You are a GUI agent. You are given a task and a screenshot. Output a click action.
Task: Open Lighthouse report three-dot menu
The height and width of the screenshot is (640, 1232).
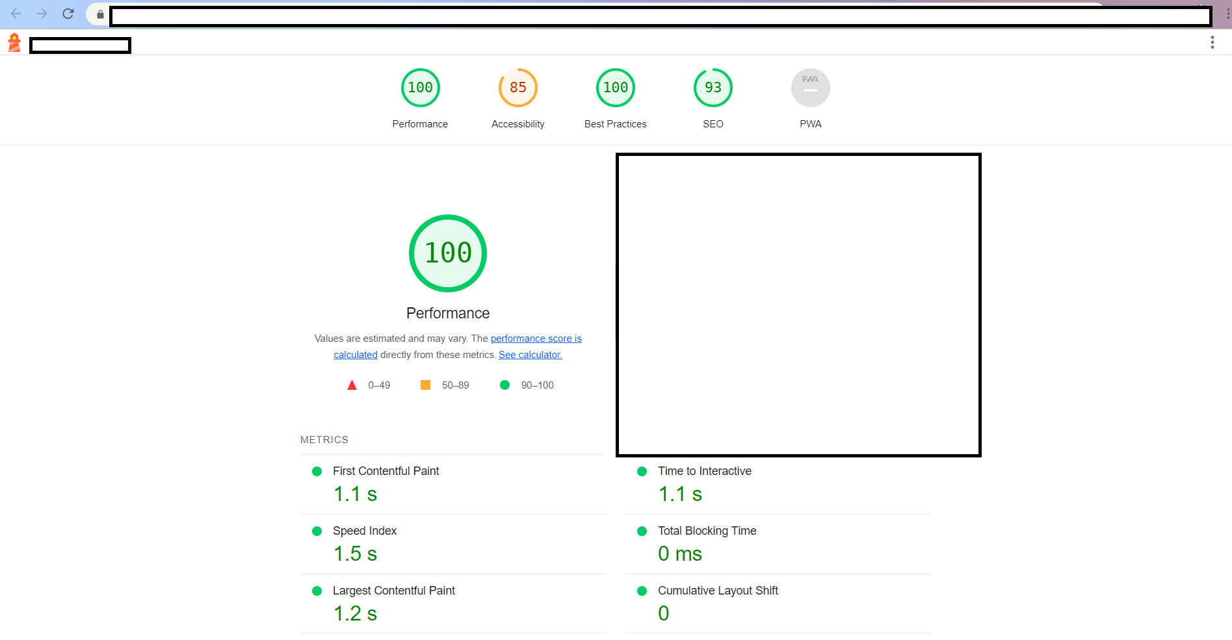pos(1212,42)
